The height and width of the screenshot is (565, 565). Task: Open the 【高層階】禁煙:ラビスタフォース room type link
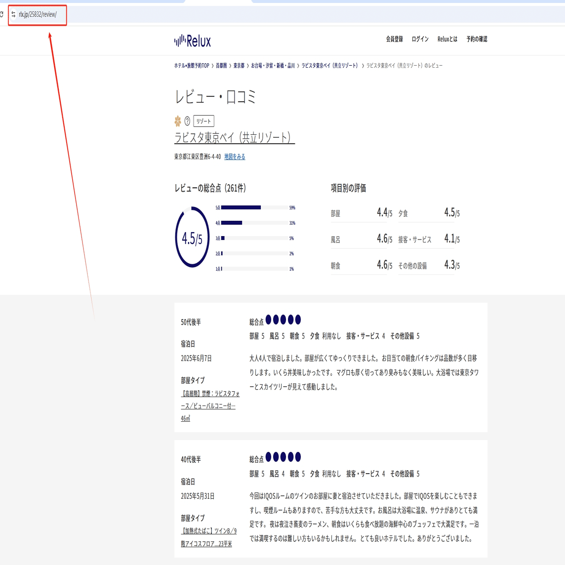click(210, 406)
